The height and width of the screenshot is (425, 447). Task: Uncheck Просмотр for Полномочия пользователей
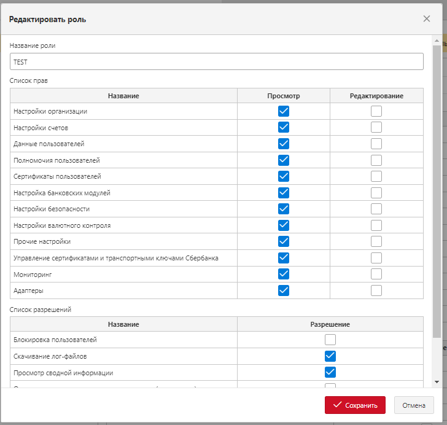click(284, 160)
